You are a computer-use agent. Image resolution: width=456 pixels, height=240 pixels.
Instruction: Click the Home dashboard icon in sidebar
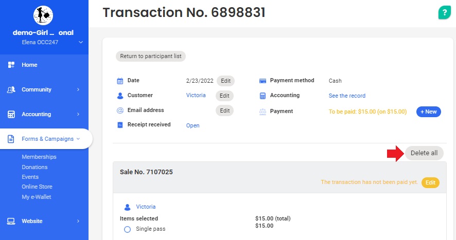pyautogui.click(x=11, y=65)
